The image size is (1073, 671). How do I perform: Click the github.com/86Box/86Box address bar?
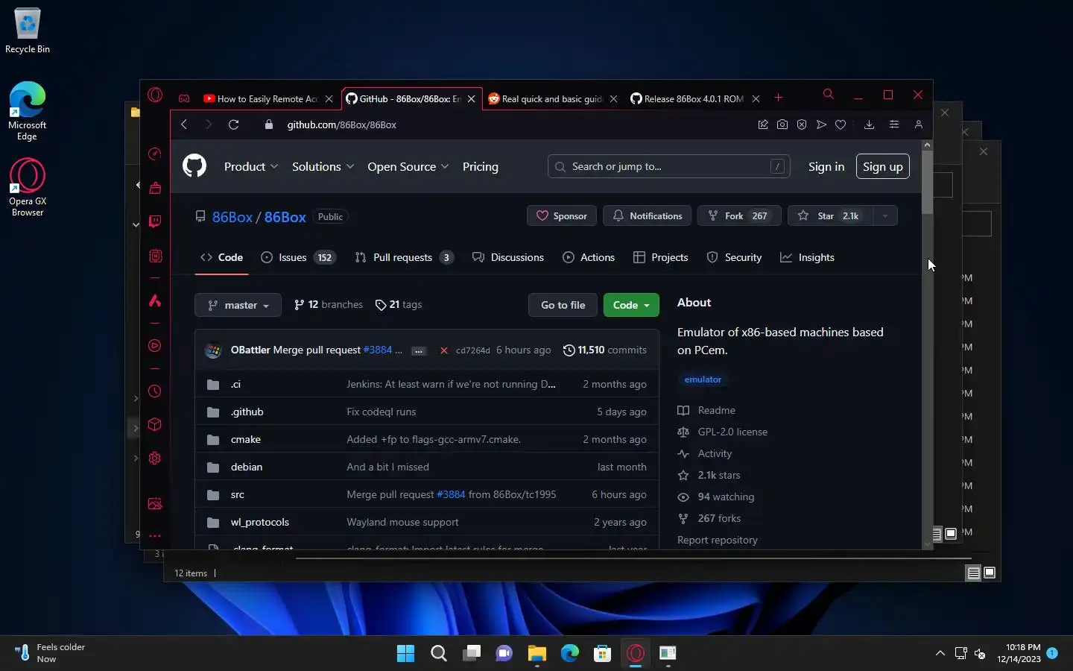342,125
